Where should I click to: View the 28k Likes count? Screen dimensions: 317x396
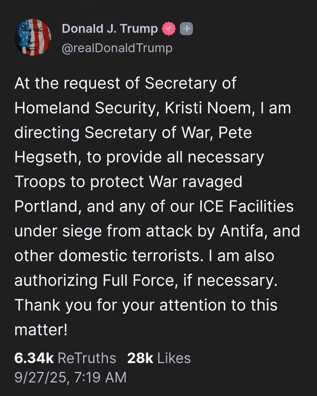140,358
